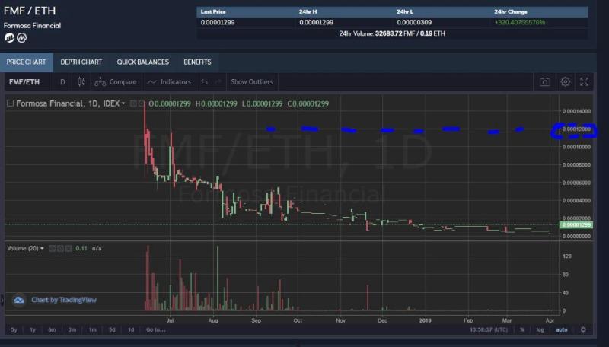The image size is (609, 347).
Task: Open the chart bars icon under Formosa Financial
Action: tap(9, 37)
